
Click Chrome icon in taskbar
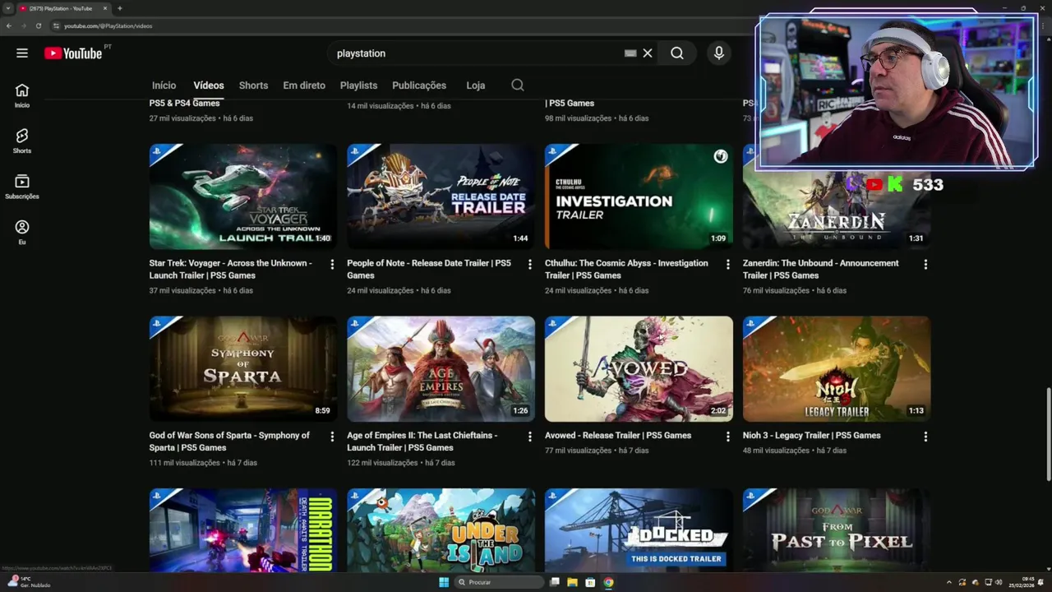tap(608, 582)
